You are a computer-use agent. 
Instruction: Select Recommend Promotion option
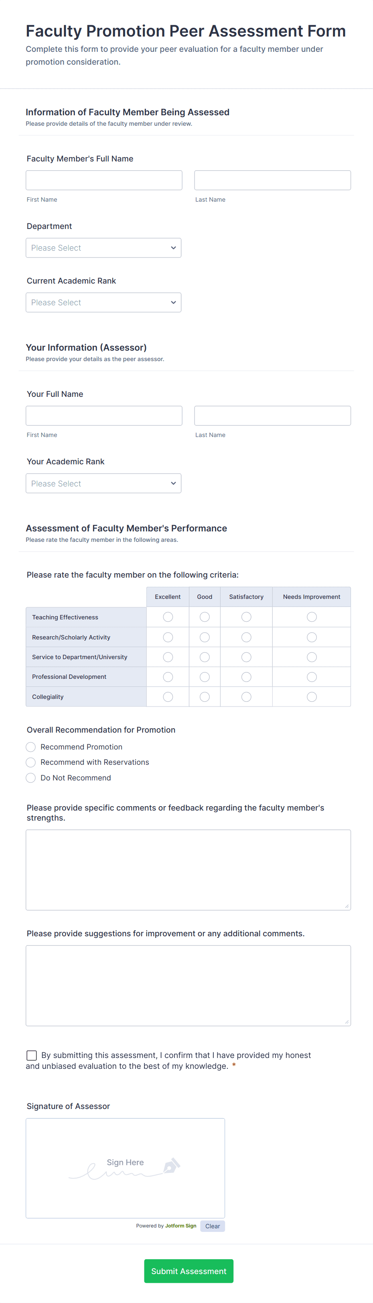point(31,747)
